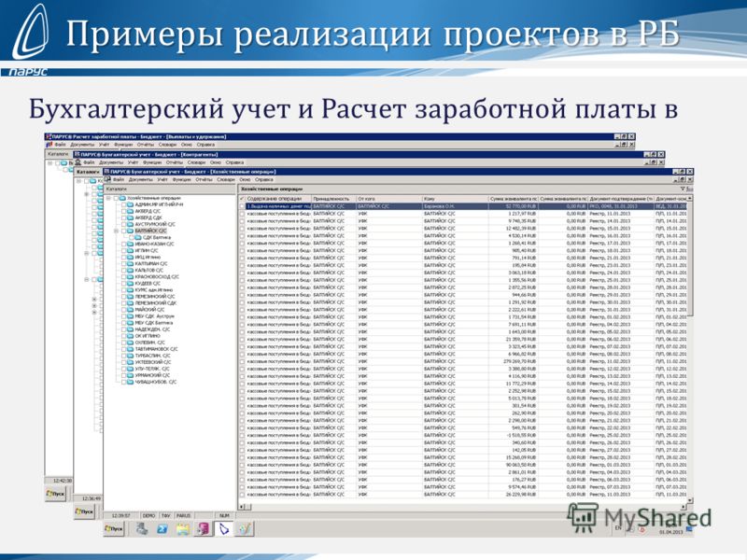
Task: Click folder icon of СДК Балтика
Action: [138, 237]
